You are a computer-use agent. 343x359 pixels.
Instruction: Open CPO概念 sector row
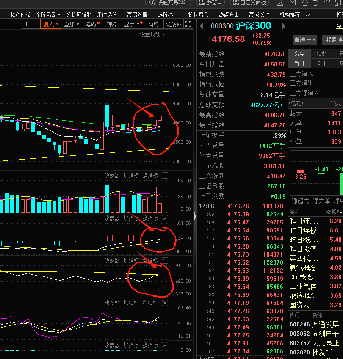point(315,277)
